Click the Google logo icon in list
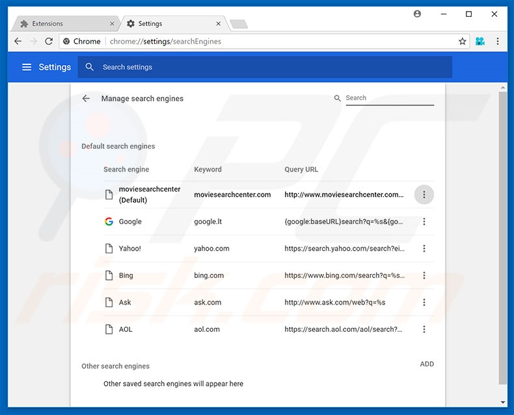The image size is (514, 415). (x=109, y=221)
